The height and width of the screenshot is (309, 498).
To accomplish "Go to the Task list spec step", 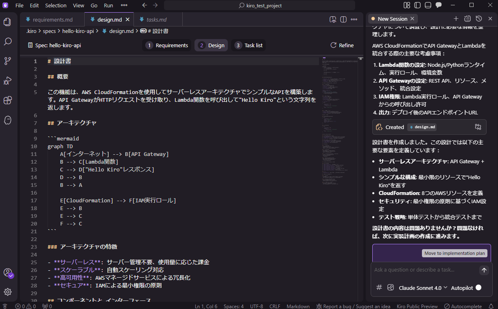I will [x=249, y=45].
